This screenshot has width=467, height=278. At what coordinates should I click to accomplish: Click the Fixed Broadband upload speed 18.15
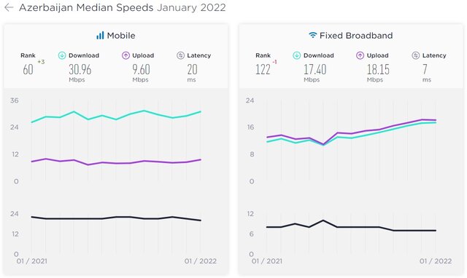click(378, 70)
